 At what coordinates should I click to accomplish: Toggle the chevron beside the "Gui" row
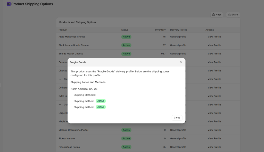coord(60,104)
